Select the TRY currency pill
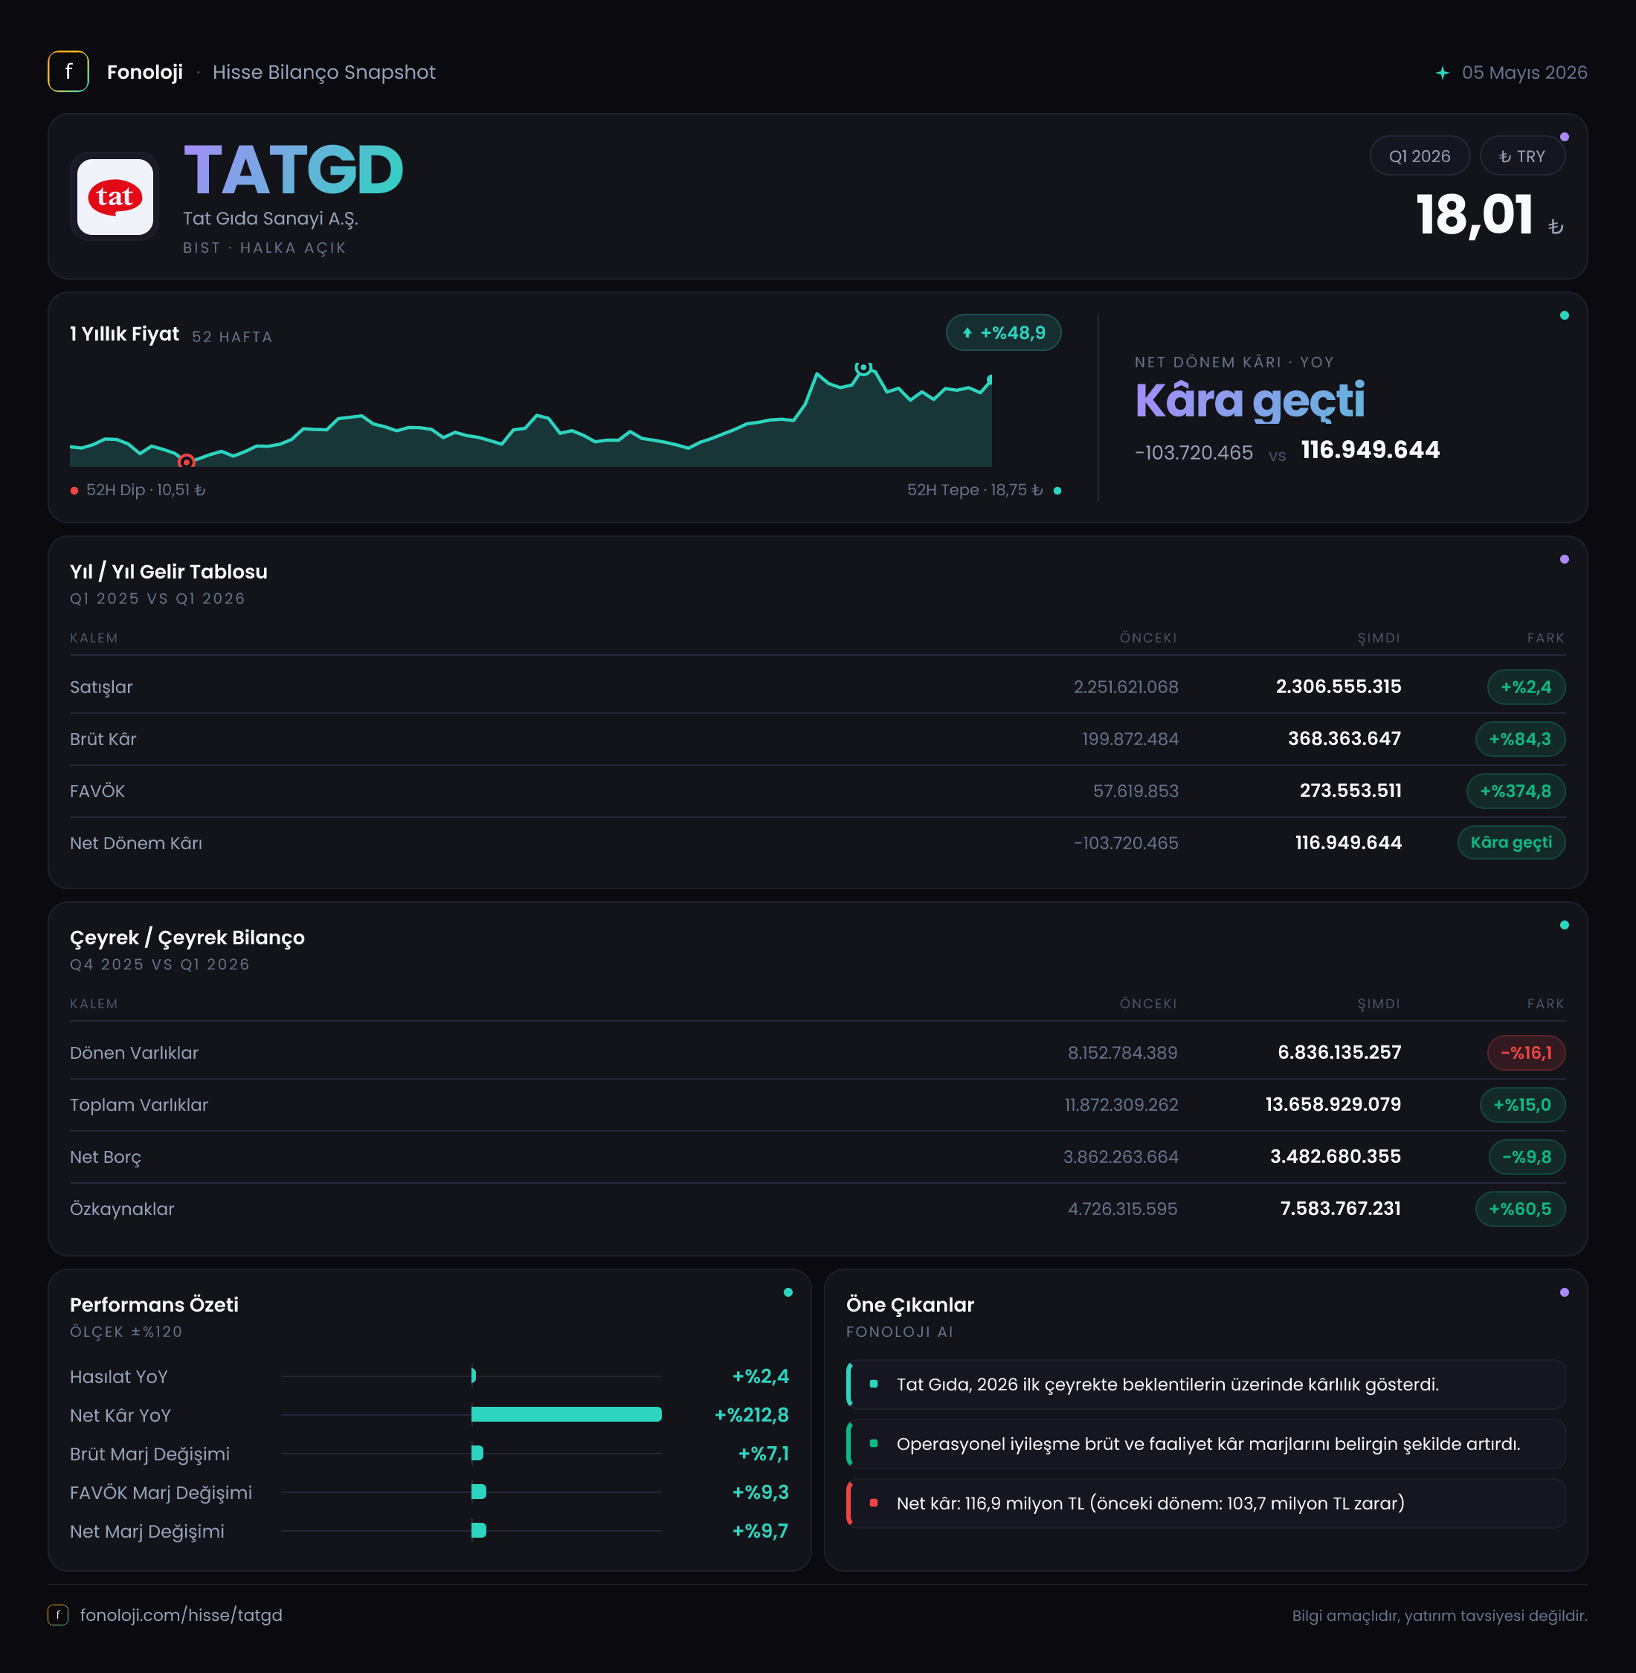The width and height of the screenshot is (1636, 1673). [x=1521, y=156]
